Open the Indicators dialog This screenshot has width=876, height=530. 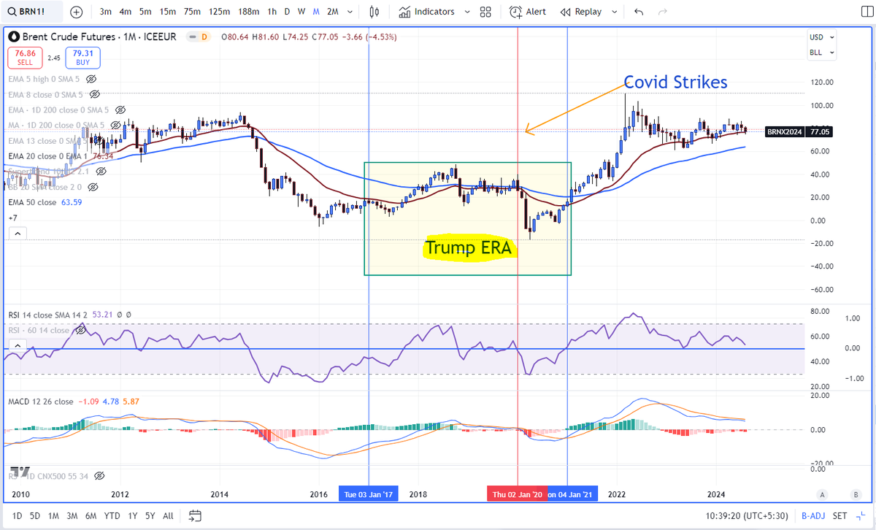coord(427,12)
